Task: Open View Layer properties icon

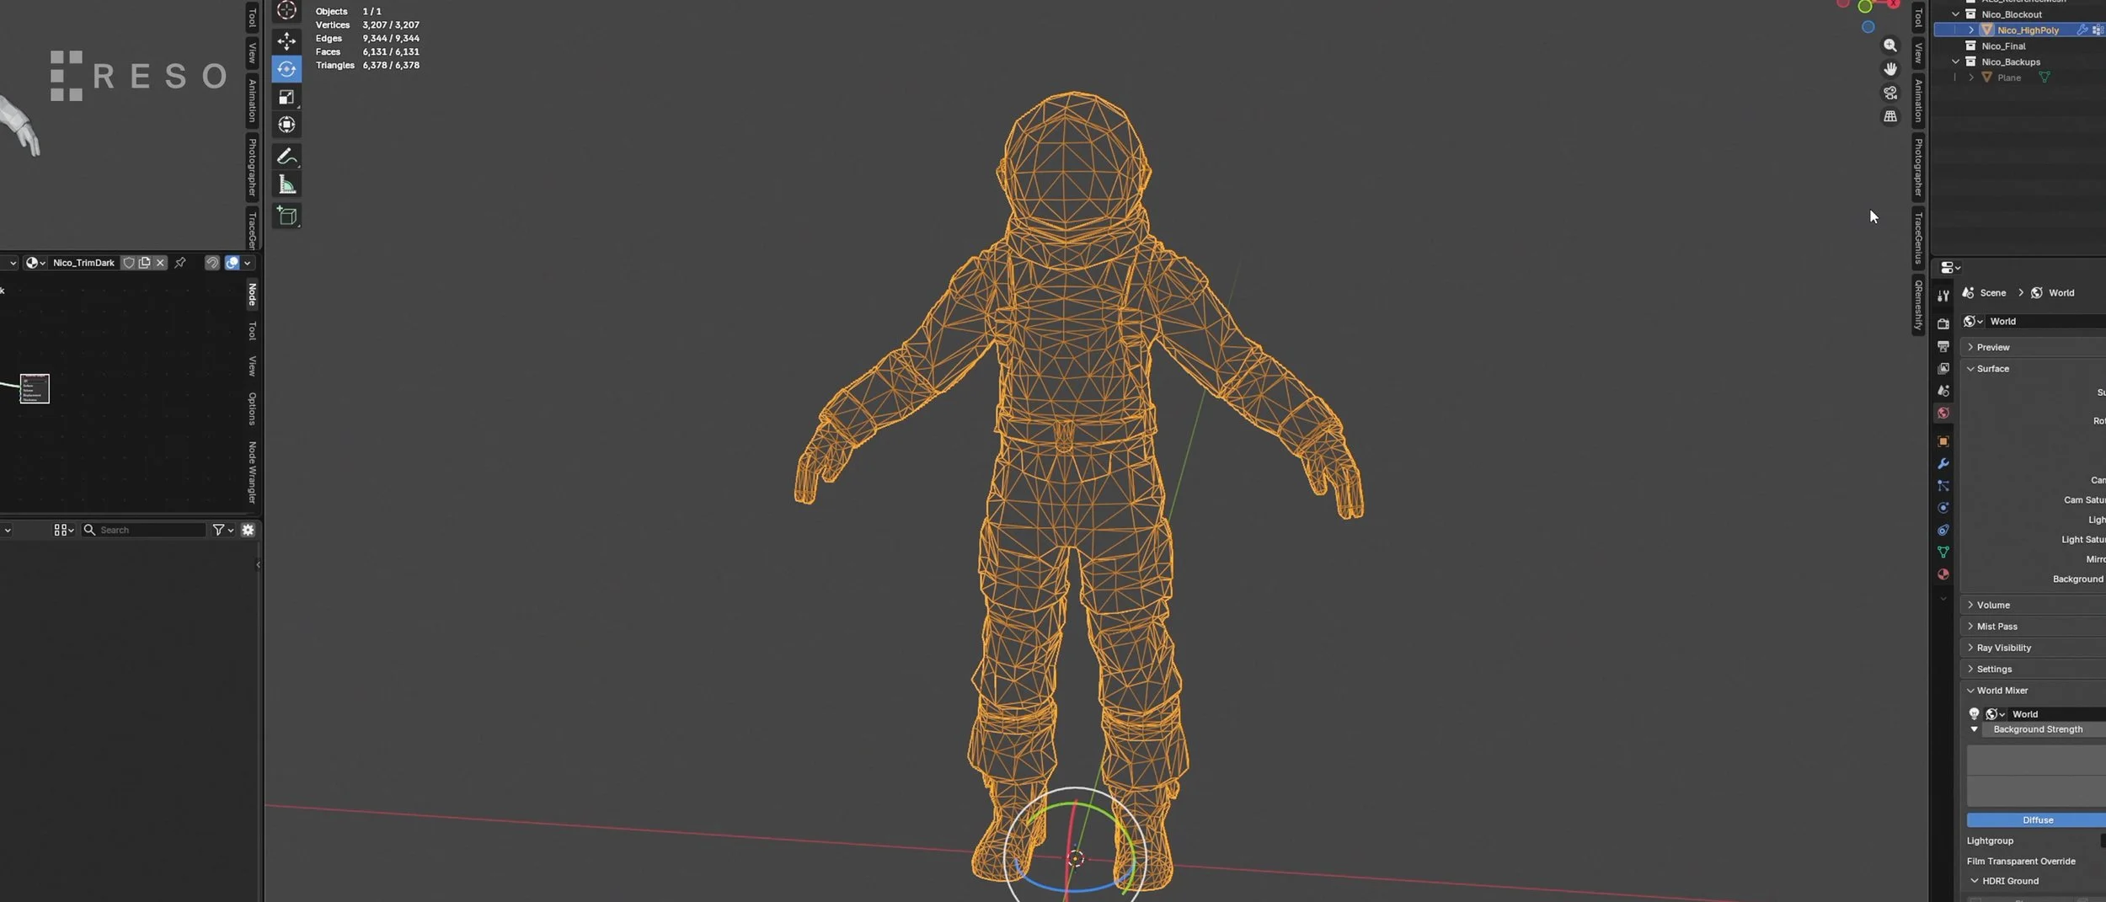Action: point(1943,369)
